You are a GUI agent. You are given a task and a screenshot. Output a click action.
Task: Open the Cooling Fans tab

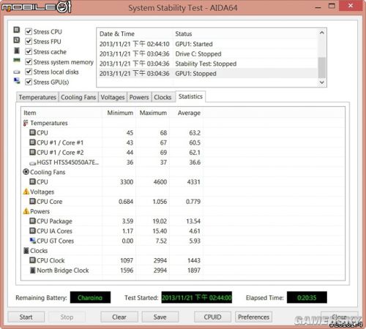[78, 97]
